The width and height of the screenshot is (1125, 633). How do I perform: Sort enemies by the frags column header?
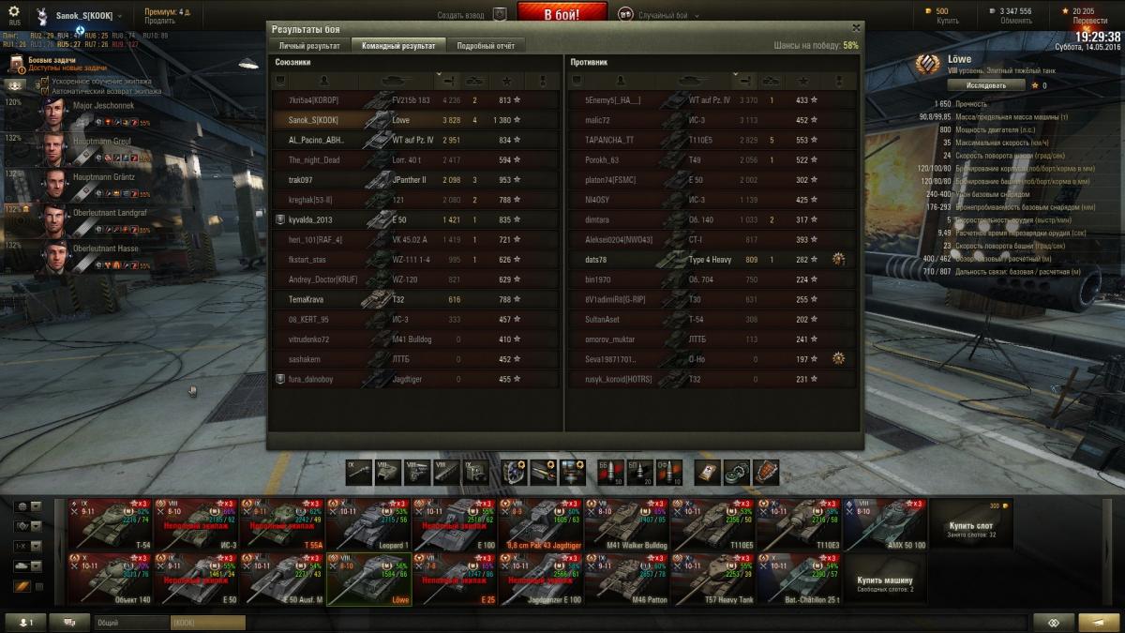pyautogui.click(x=772, y=82)
